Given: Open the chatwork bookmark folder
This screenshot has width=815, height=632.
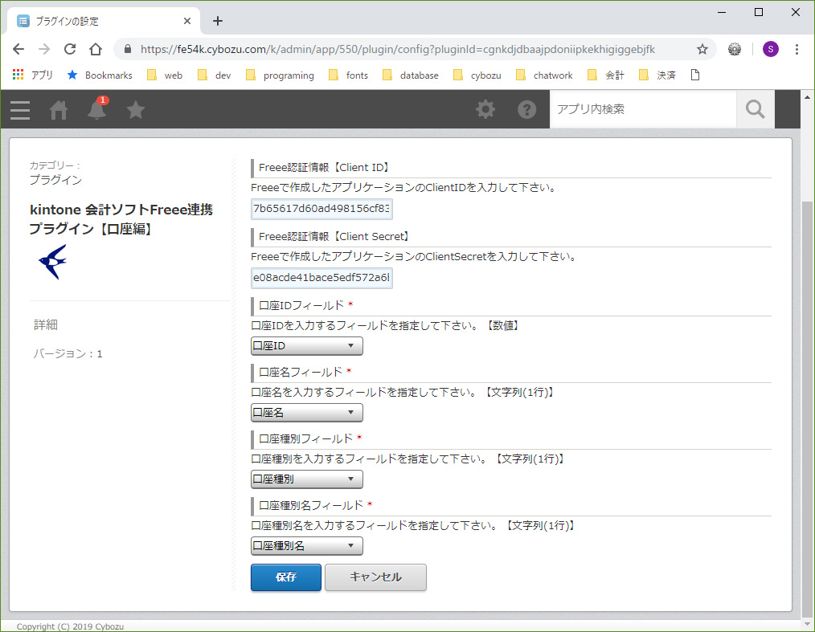Looking at the screenshot, I should point(544,75).
